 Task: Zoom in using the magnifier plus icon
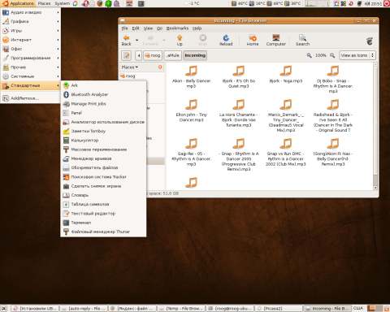click(332, 55)
